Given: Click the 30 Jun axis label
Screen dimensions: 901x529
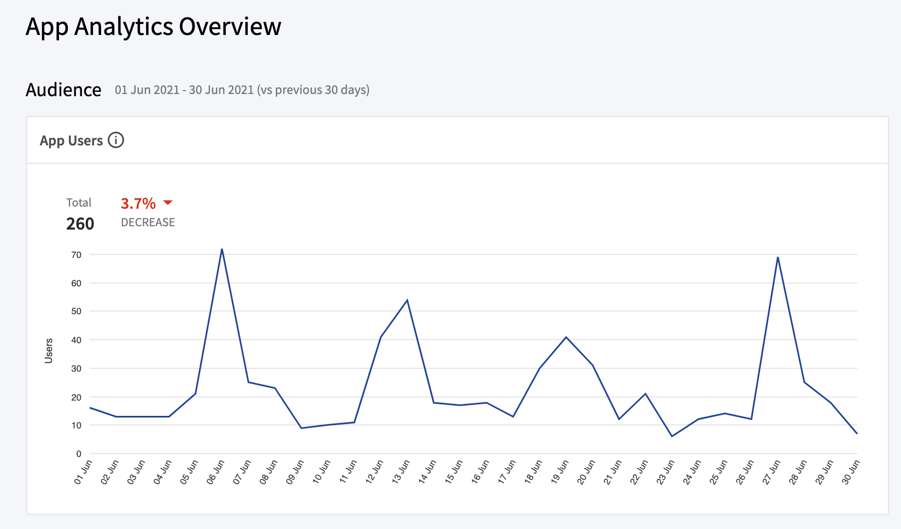Looking at the screenshot, I should [851, 473].
